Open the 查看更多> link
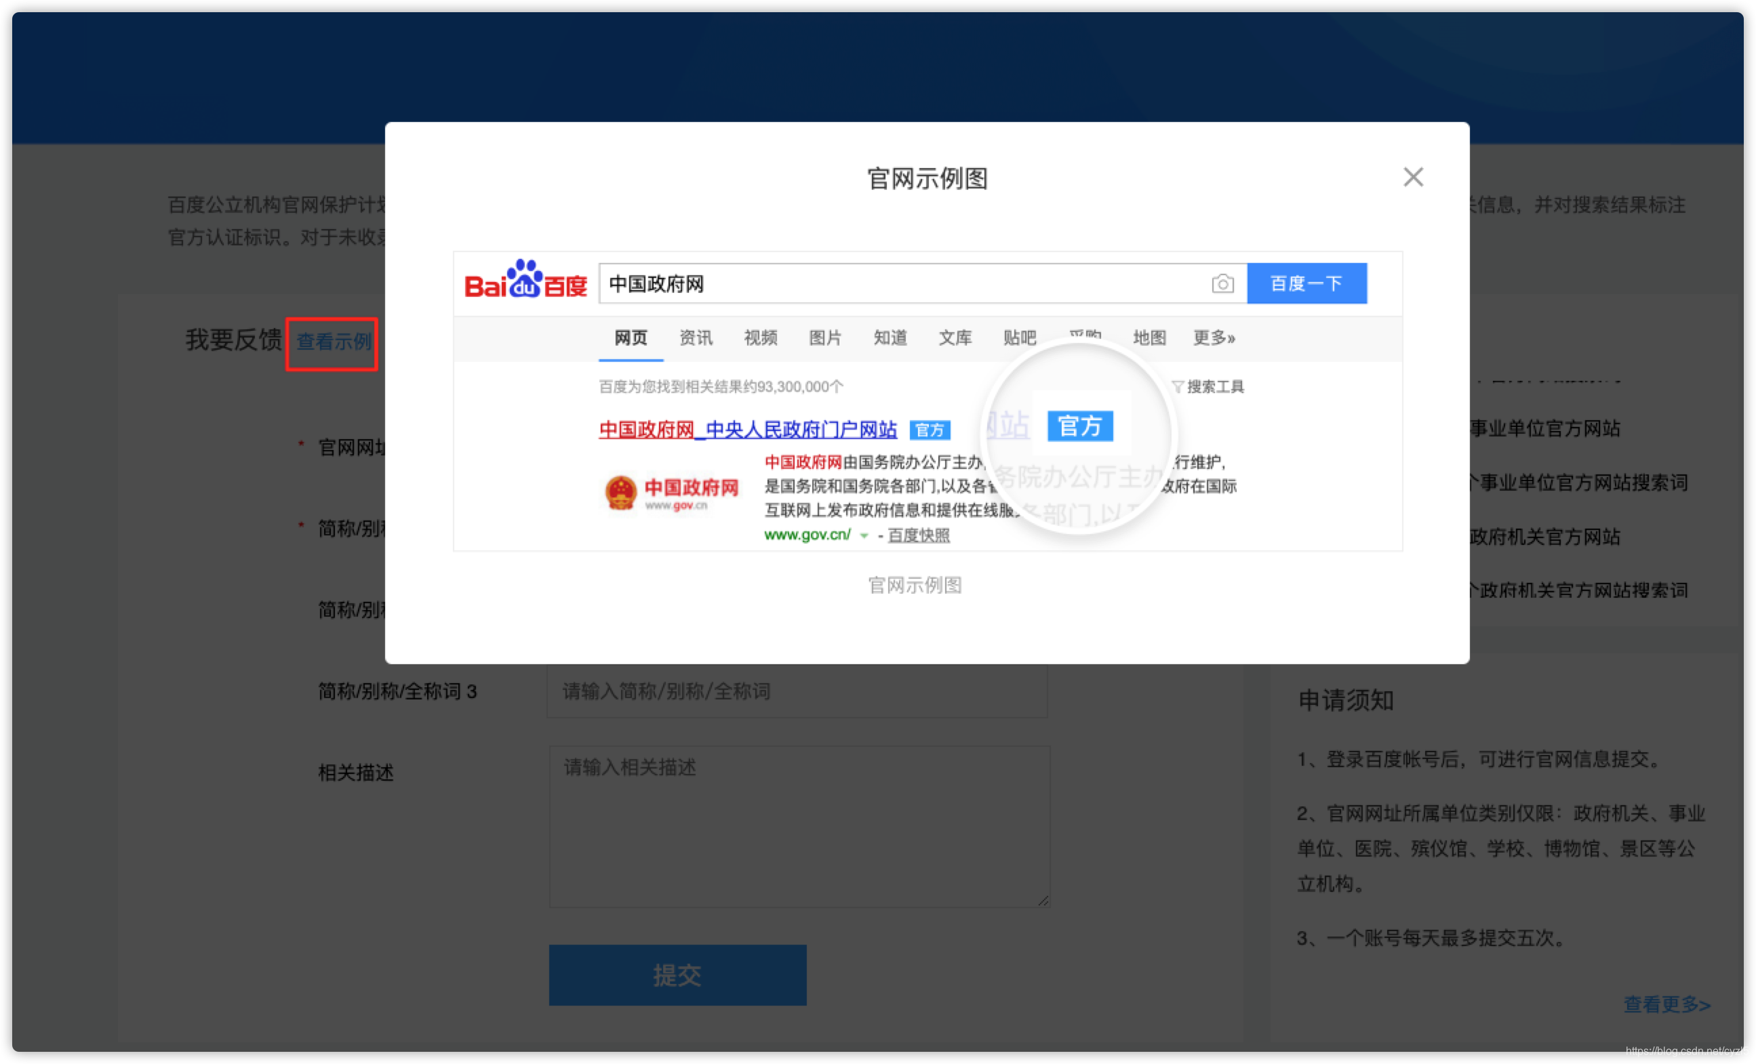This screenshot has height=1064, width=1756. click(1667, 1004)
